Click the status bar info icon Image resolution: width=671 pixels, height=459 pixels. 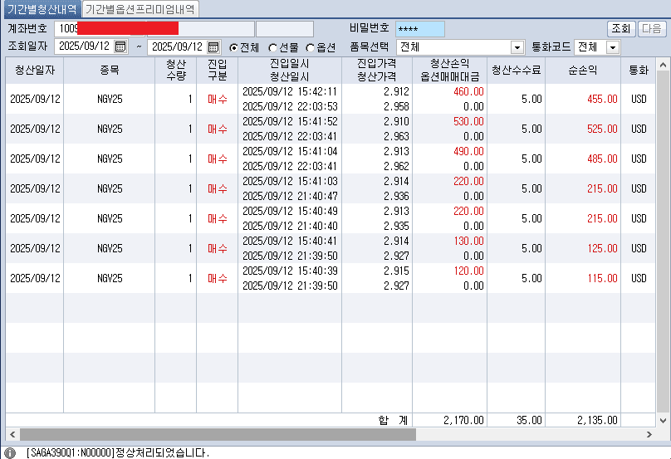(x=10, y=452)
